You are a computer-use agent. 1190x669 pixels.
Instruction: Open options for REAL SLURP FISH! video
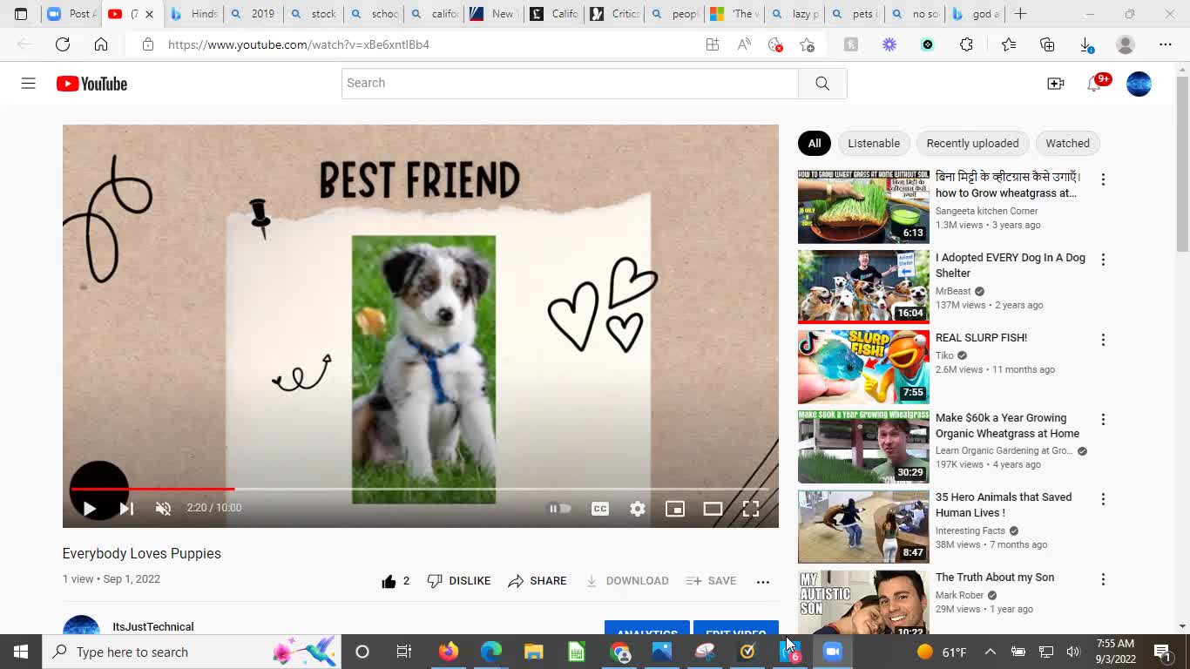(x=1103, y=340)
